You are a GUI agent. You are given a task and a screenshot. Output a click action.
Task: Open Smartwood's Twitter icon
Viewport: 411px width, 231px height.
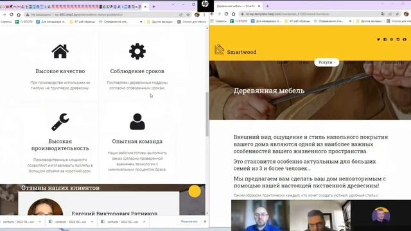point(378,39)
